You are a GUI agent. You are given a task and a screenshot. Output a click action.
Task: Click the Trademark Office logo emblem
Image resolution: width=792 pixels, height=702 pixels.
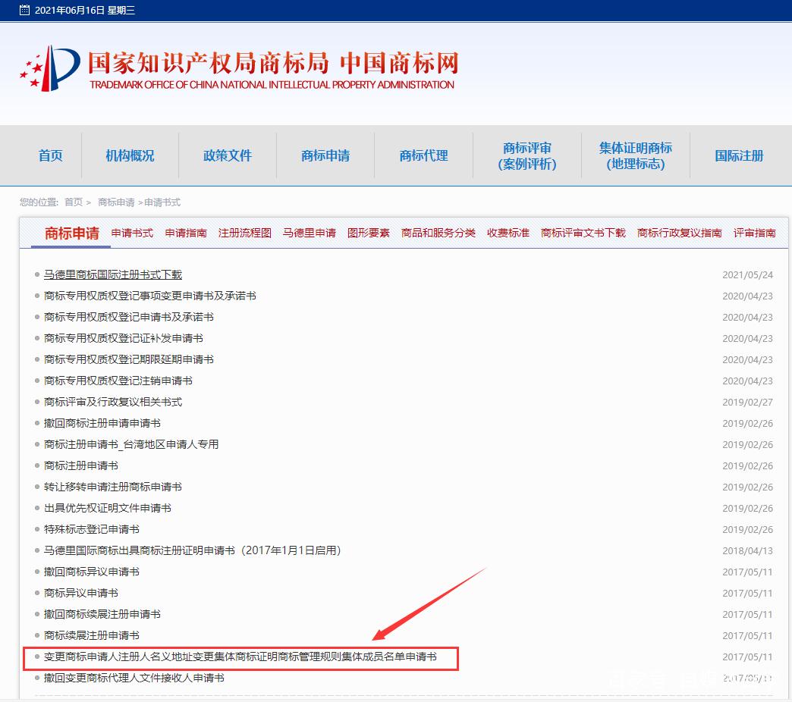click(49, 67)
